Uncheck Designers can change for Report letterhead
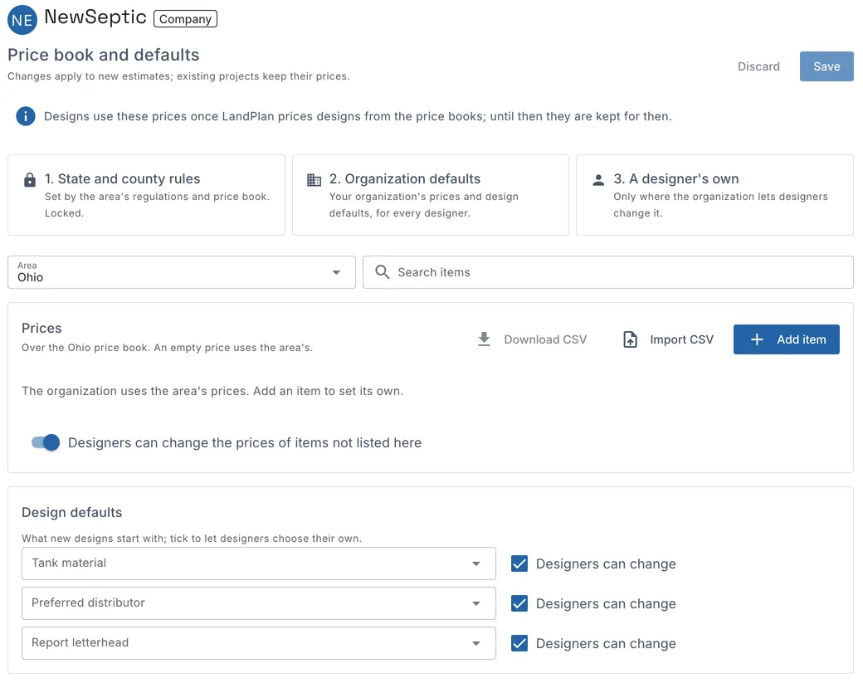The width and height of the screenshot is (863, 683). click(x=519, y=643)
